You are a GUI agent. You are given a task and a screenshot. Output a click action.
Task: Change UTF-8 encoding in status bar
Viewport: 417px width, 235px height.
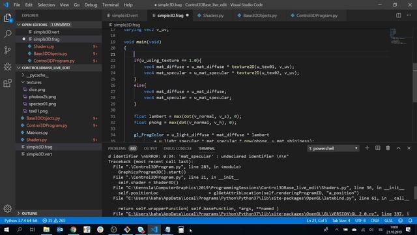coord(360,221)
